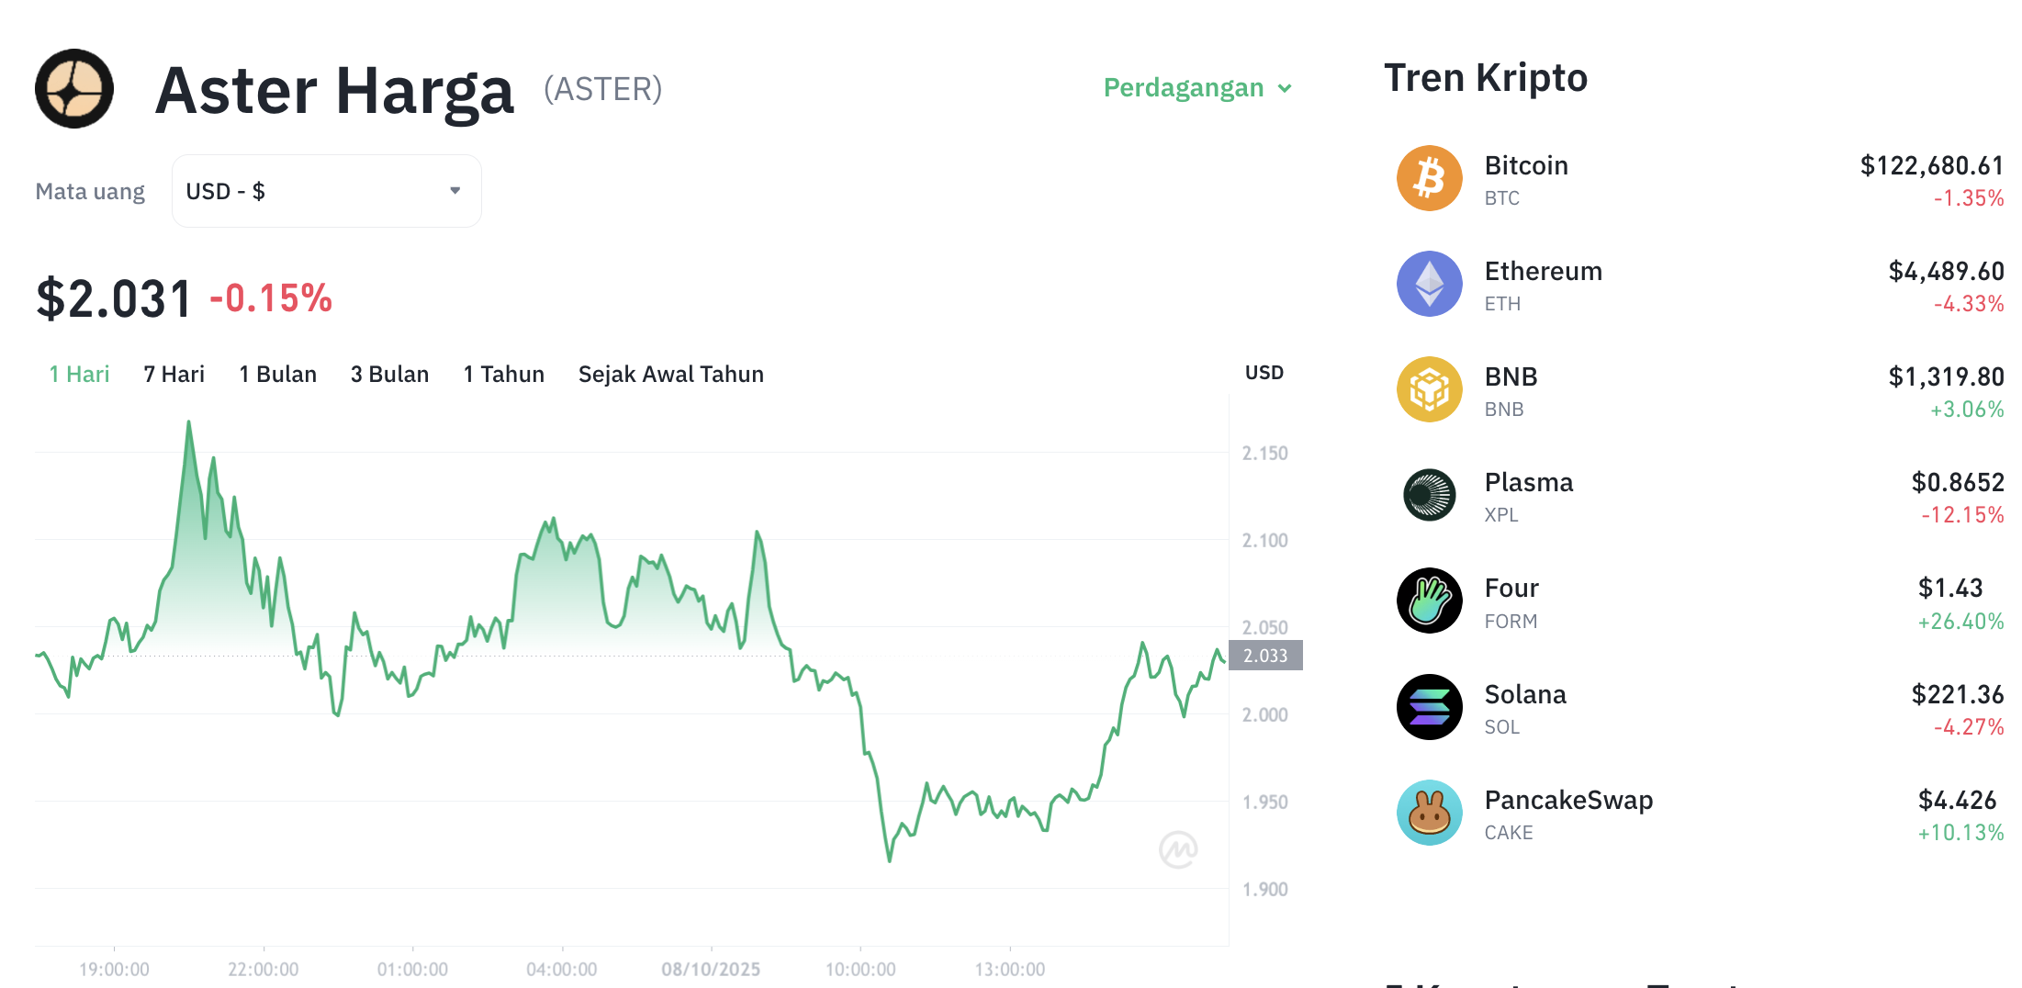The height and width of the screenshot is (988, 2022).
Task: Click the Four FORM hand icon
Action: pos(1429,601)
